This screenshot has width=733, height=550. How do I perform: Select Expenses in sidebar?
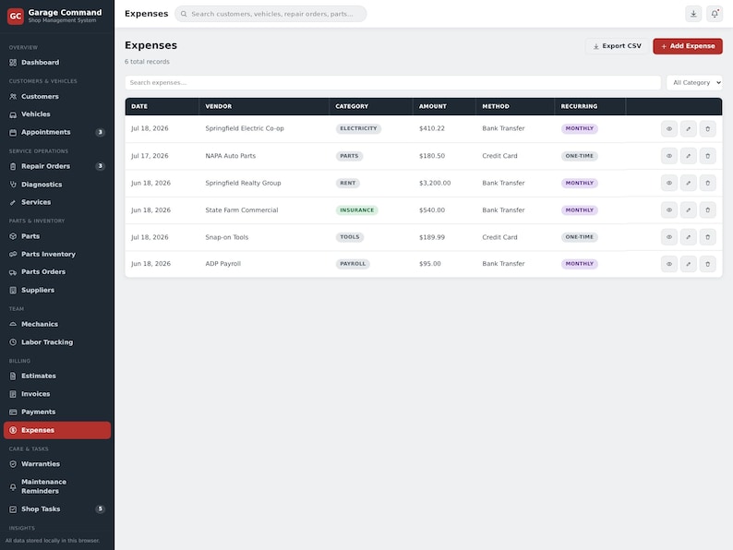(x=57, y=430)
